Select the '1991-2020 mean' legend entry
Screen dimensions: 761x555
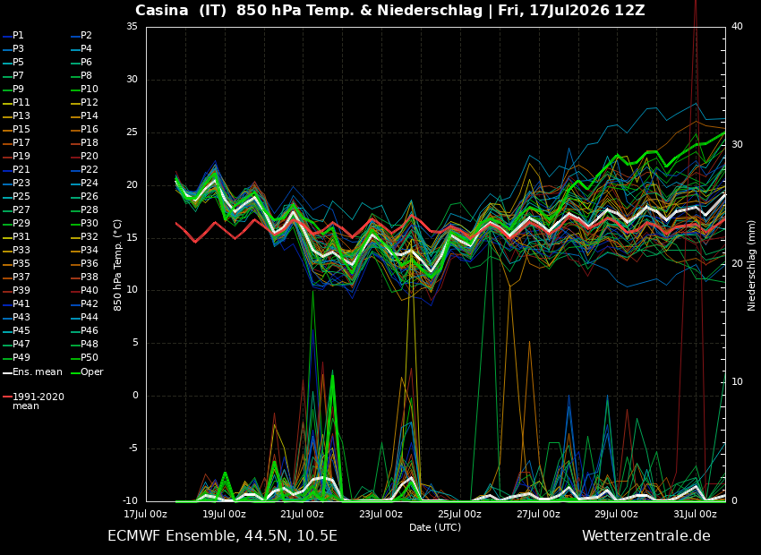tap(33, 401)
